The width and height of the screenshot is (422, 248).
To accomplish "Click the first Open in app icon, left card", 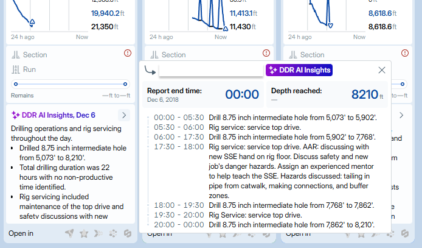I will (70, 233).
